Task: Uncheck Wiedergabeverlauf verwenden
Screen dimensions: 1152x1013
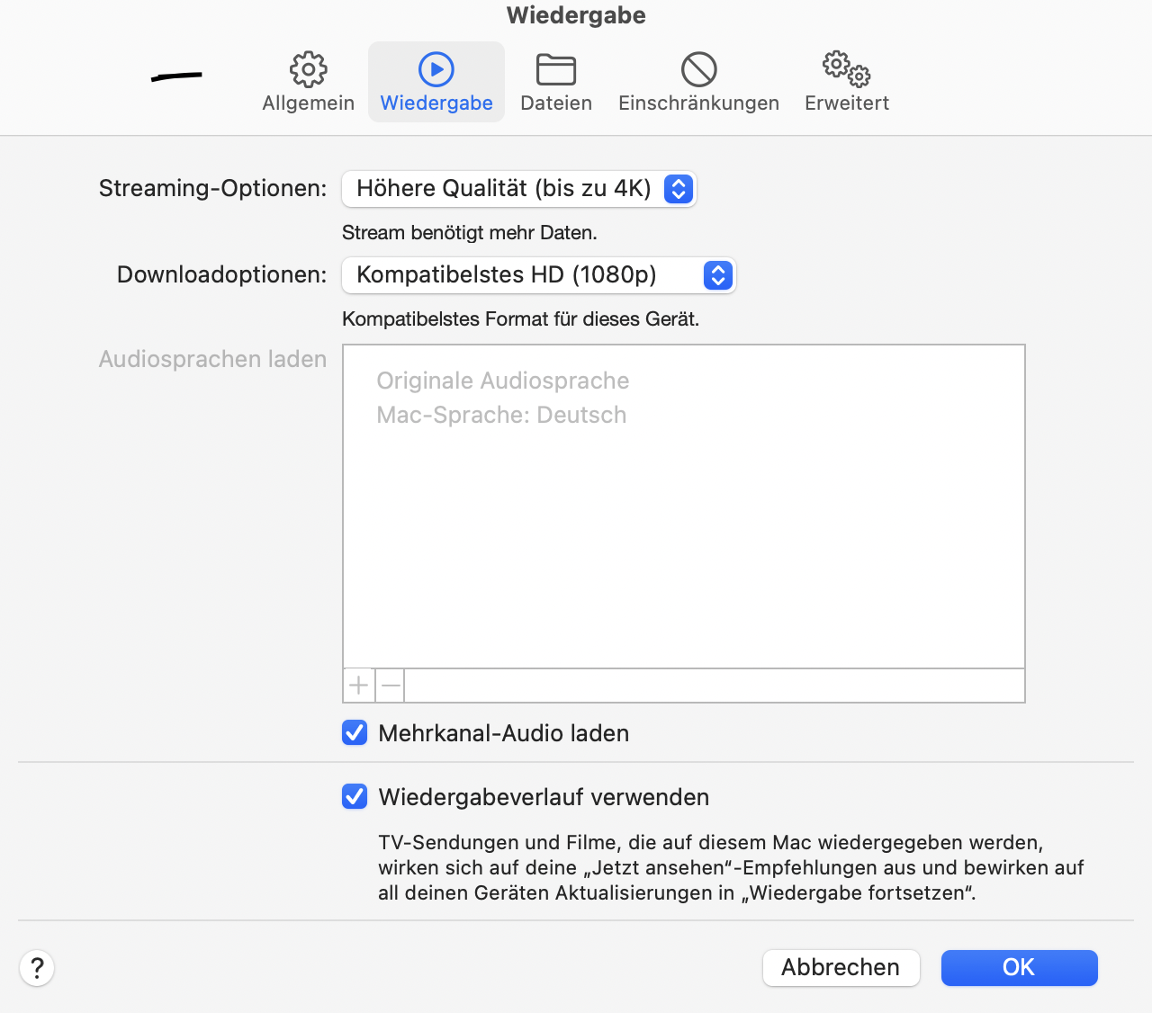Action: [355, 797]
